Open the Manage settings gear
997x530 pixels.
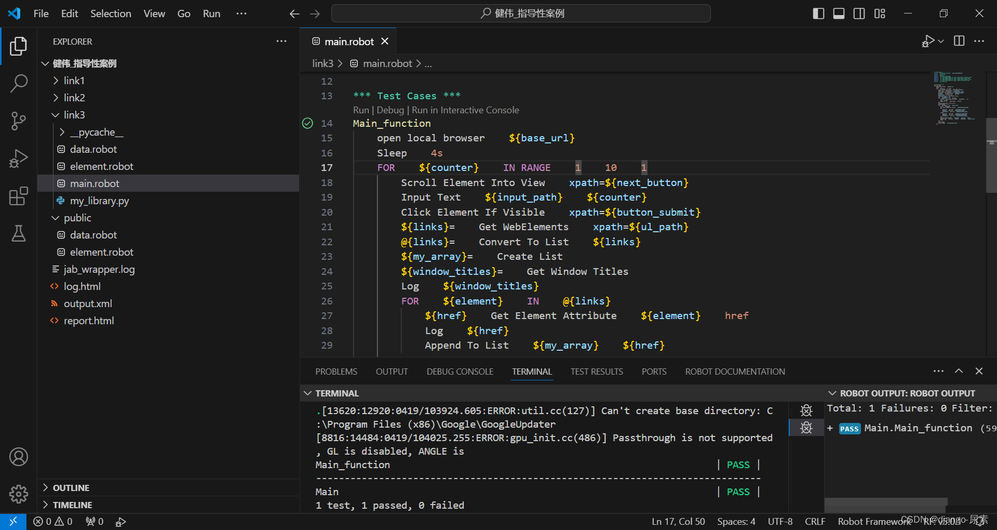pos(19,494)
